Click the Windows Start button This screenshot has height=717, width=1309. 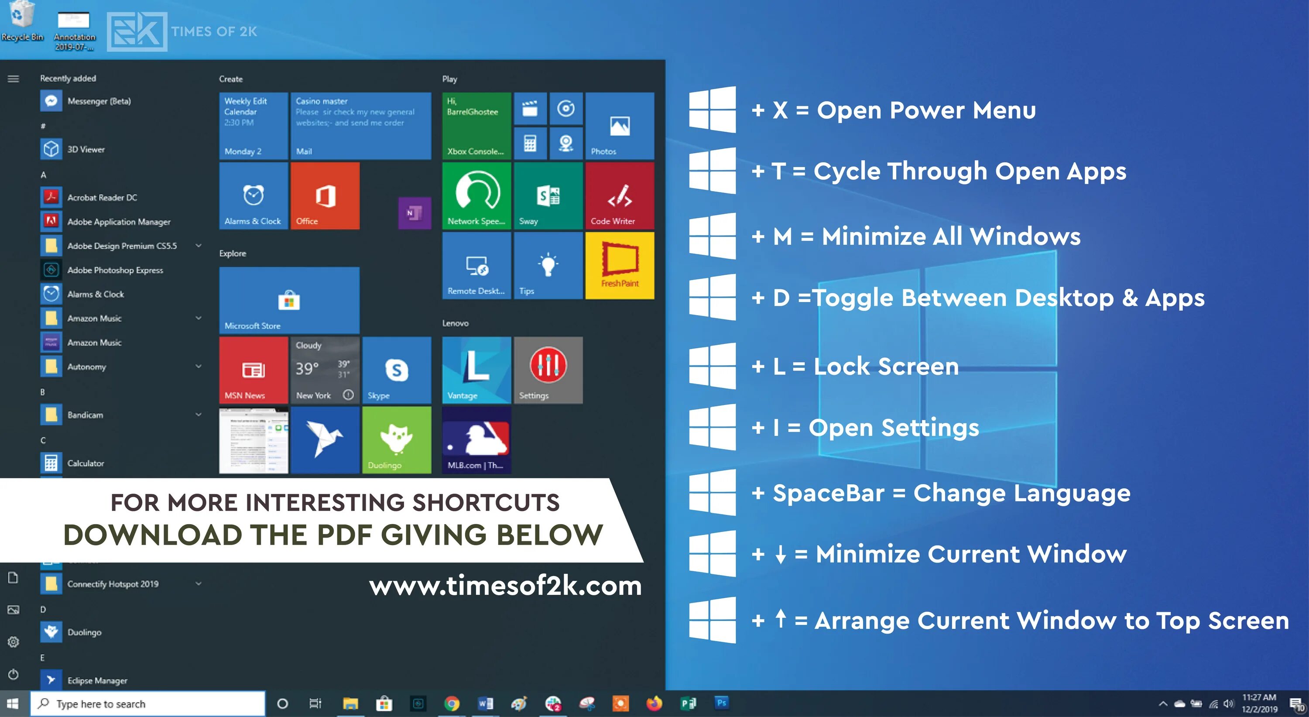click(13, 704)
